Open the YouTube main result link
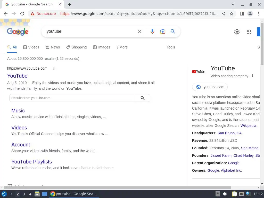 17,76
